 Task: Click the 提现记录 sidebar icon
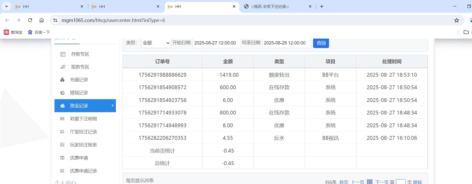[62, 93]
